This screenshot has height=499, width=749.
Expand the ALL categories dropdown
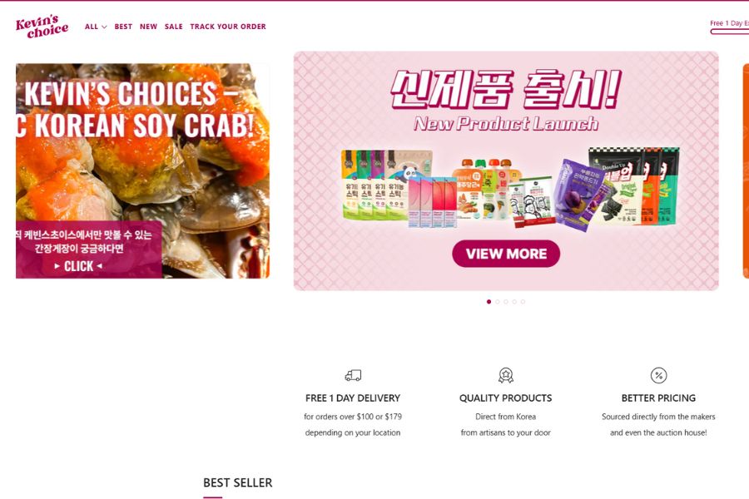coord(96,27)
